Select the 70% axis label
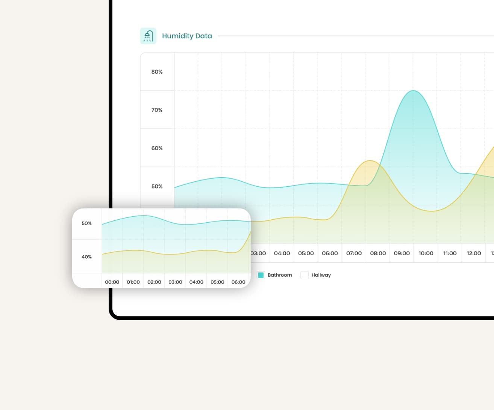 tap(157, 110)
